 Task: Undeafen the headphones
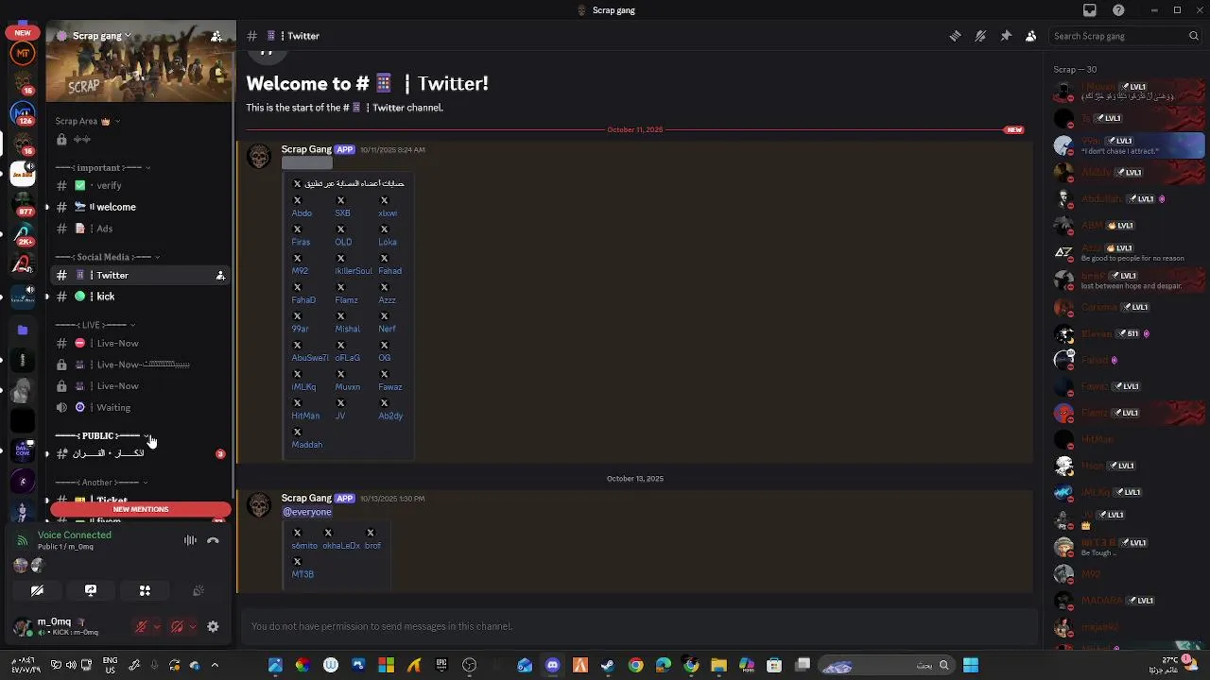tap(177, 626)
